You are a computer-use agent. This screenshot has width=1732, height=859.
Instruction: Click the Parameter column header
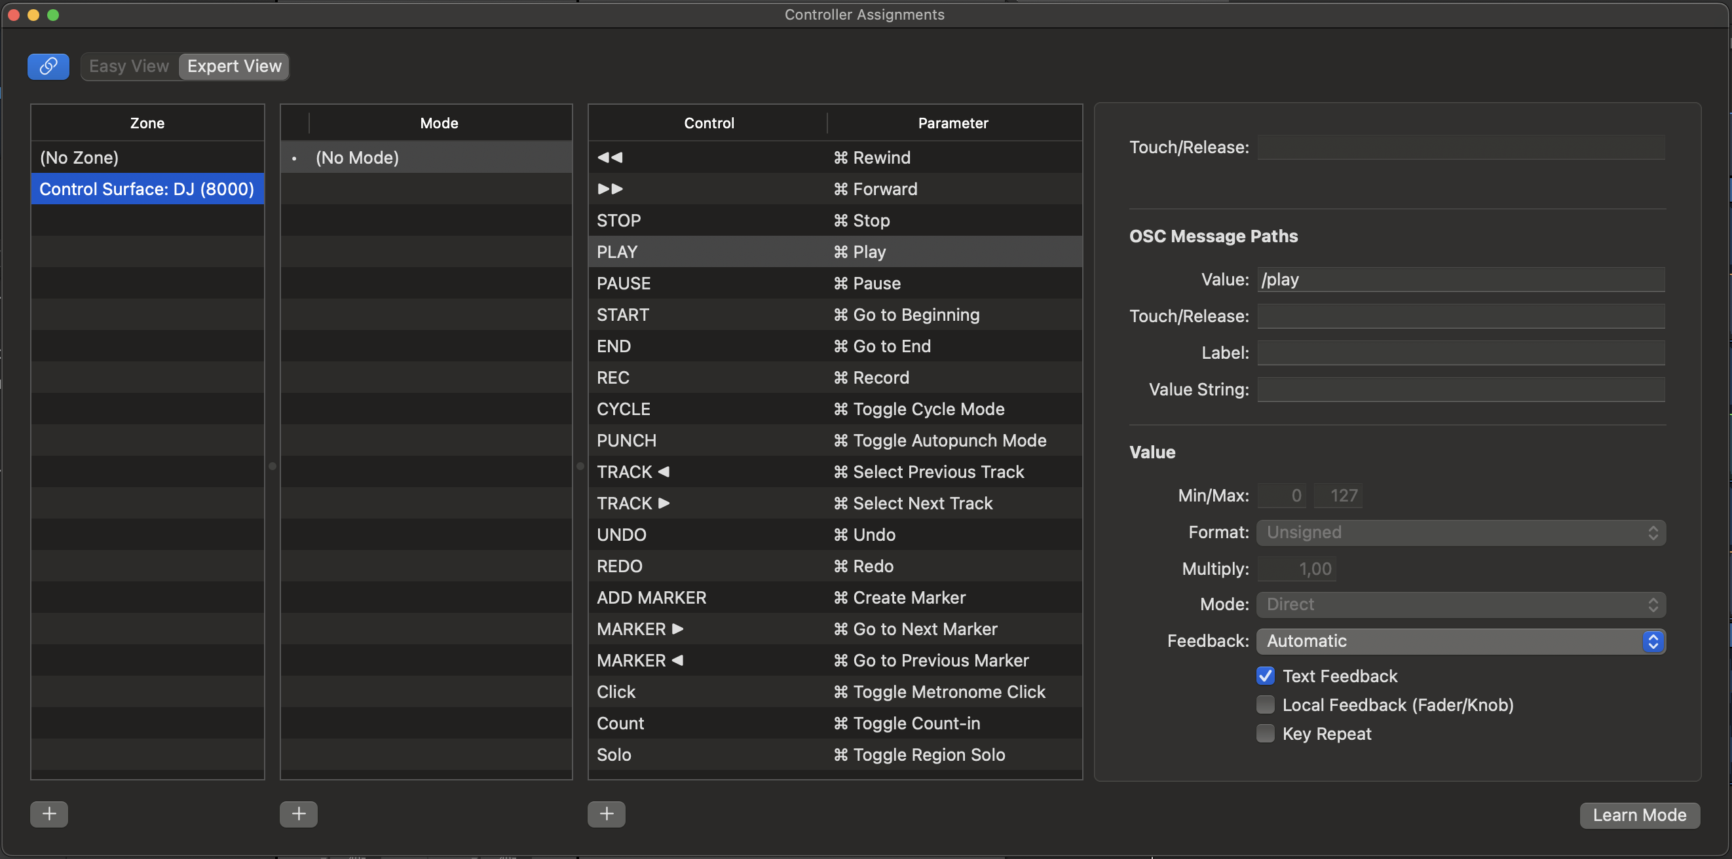tap(953, 123)
